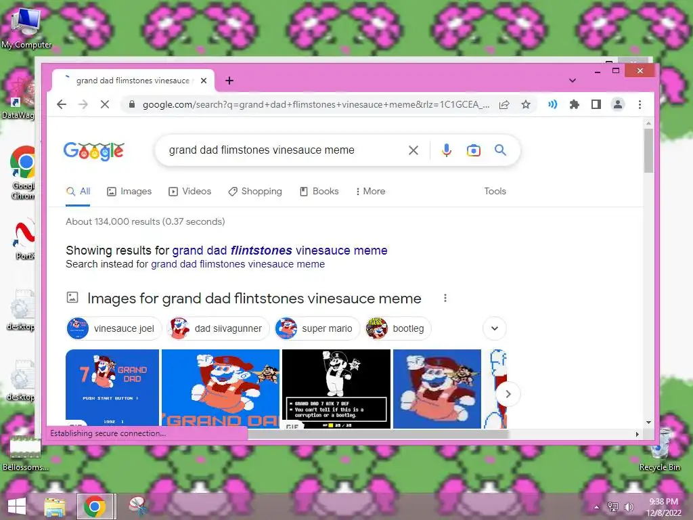Show hidden tray icons arrow
This screenshot has width=693, height=520.
[x=597, y=507]
